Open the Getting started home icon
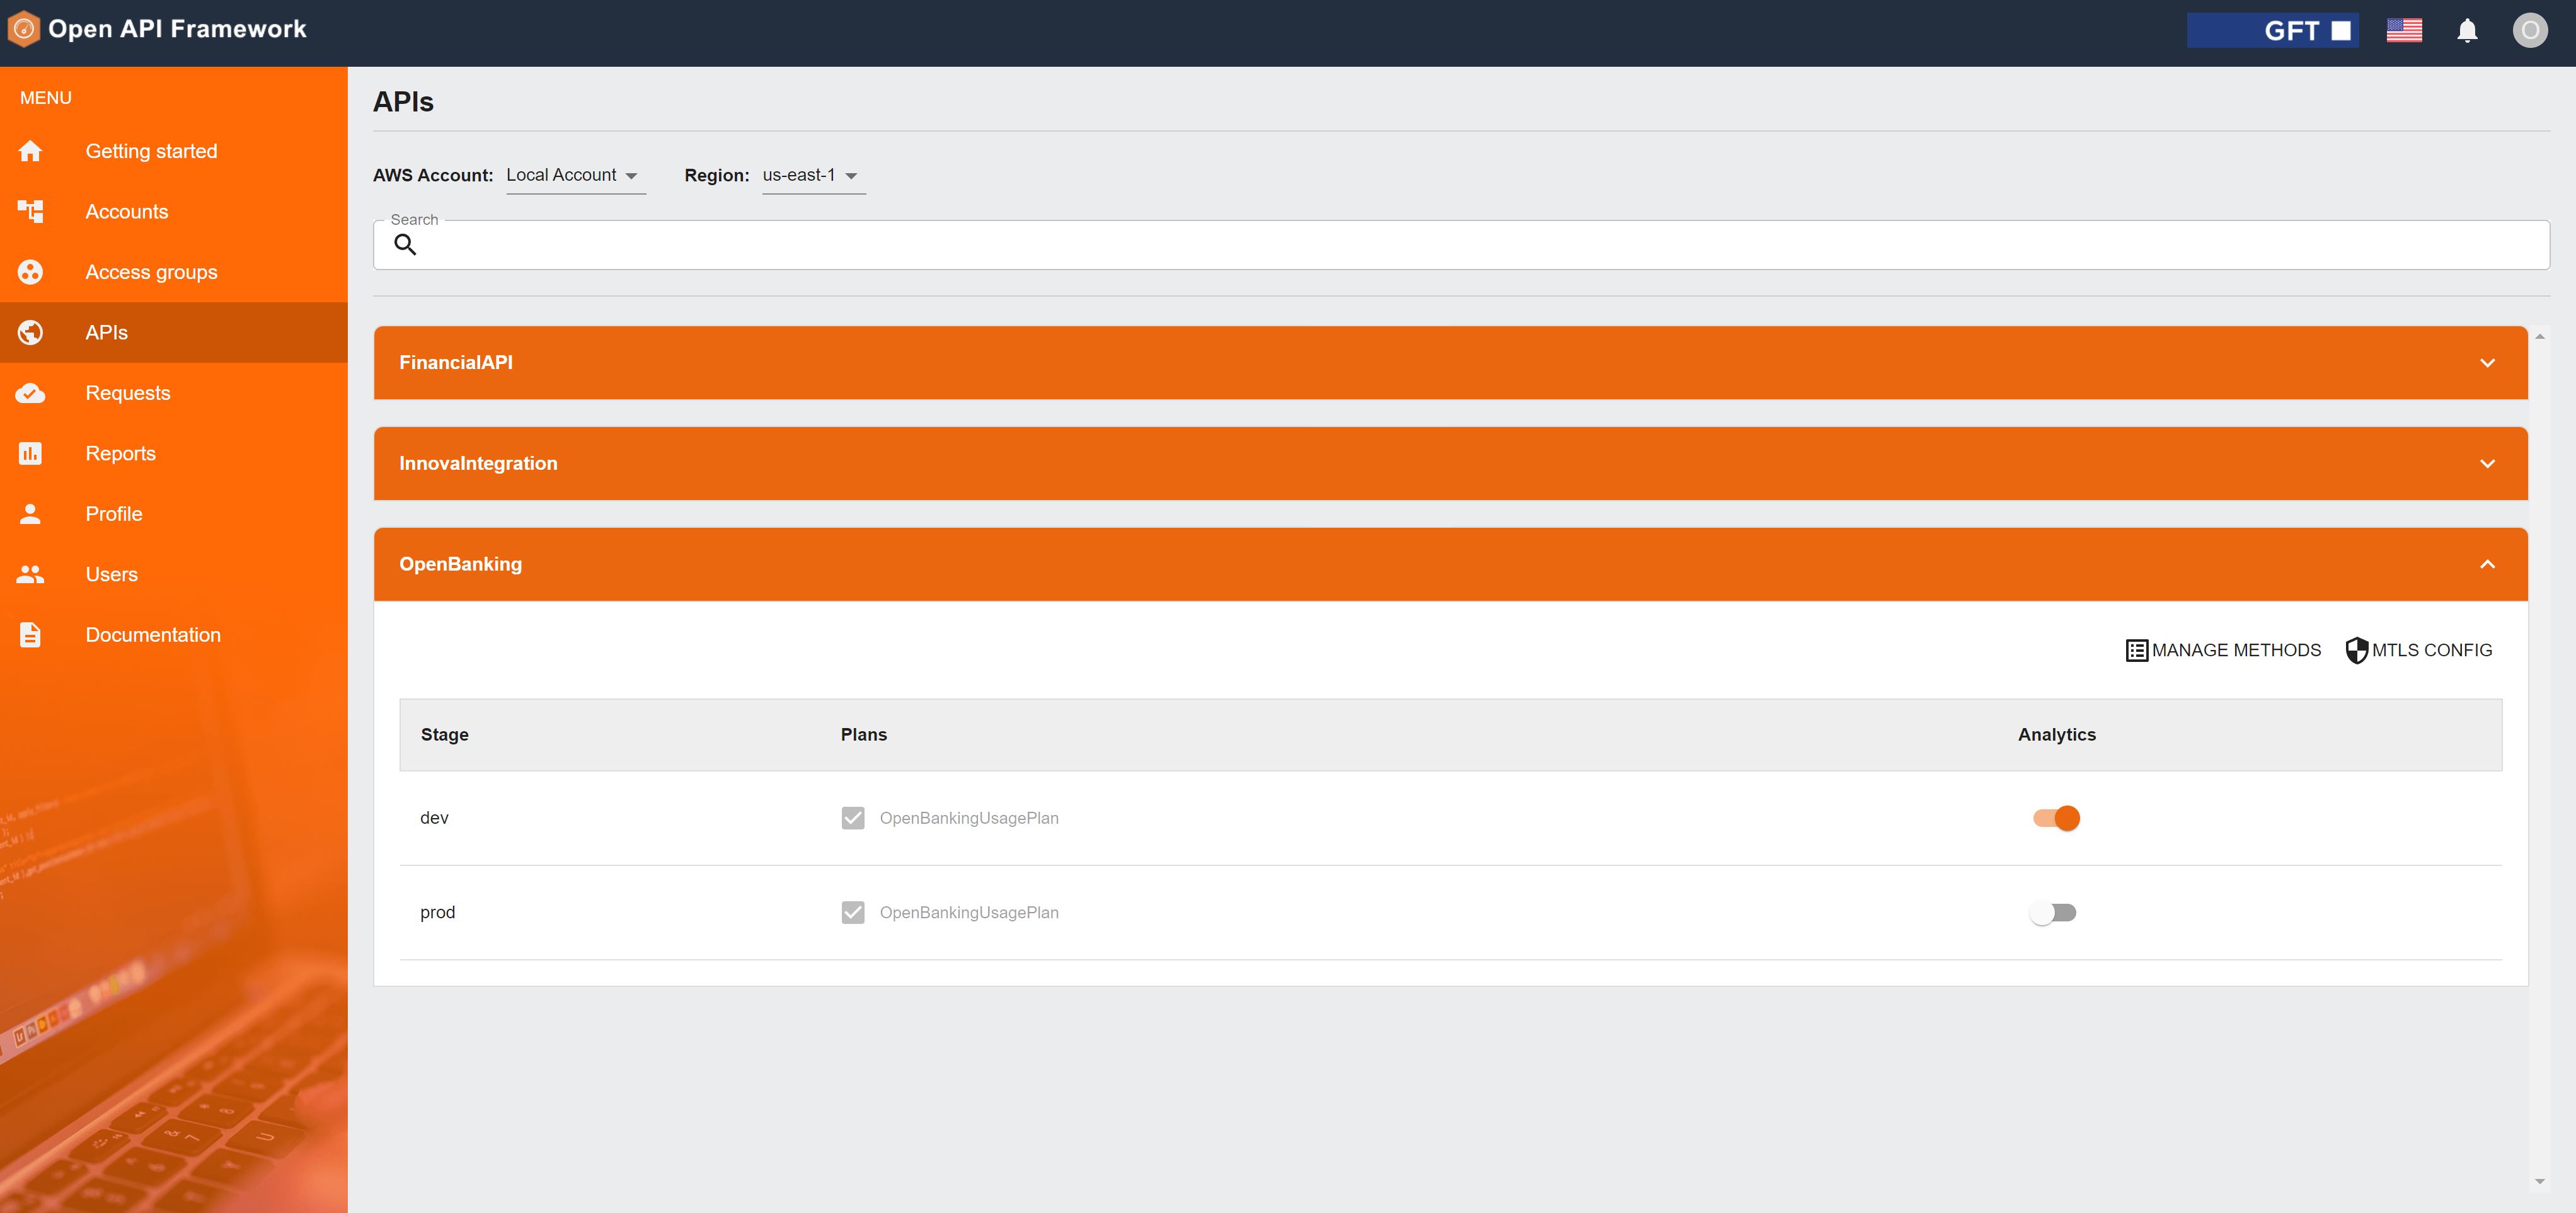 (x=30, y=150)
